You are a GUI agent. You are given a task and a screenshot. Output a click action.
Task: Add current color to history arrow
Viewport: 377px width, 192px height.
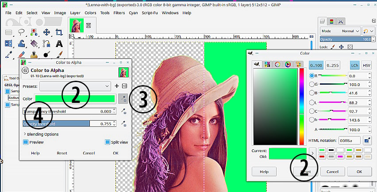pos(312,153)
